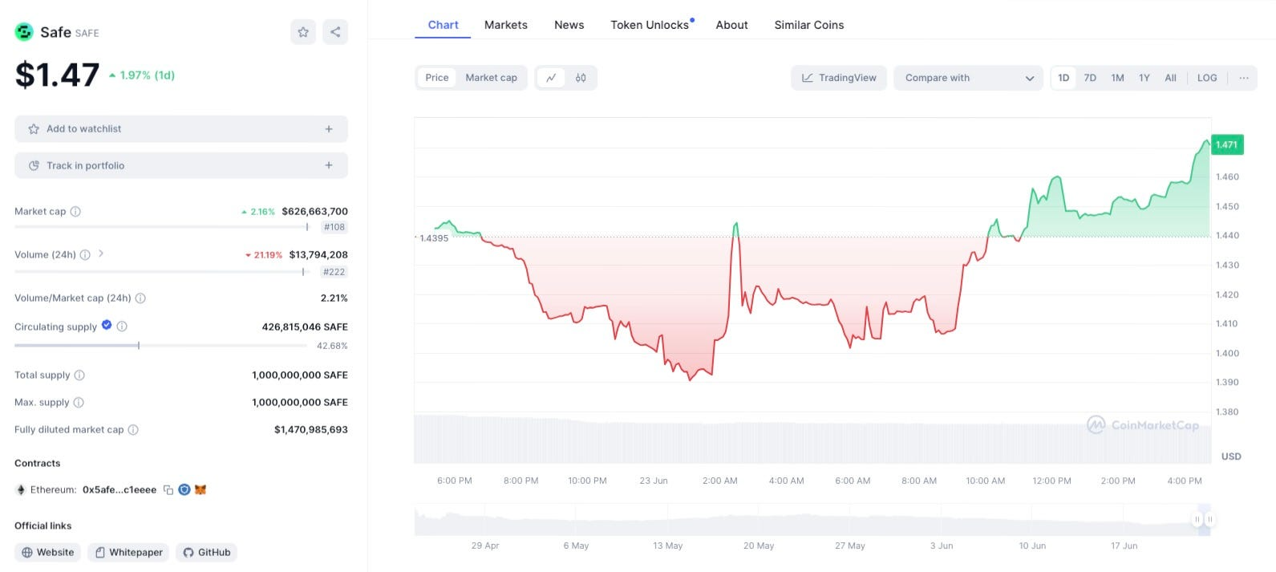Switch to line chart view icon
The width and height of the screenshot is (1276, 572).
[551, 78]
